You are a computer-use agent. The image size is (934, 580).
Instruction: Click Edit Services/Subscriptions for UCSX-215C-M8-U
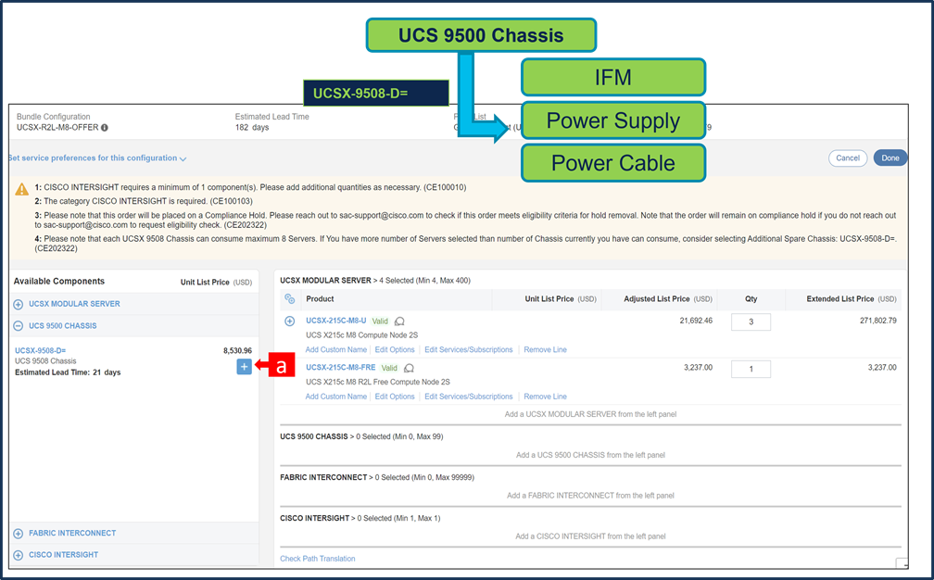click(469, 349)
